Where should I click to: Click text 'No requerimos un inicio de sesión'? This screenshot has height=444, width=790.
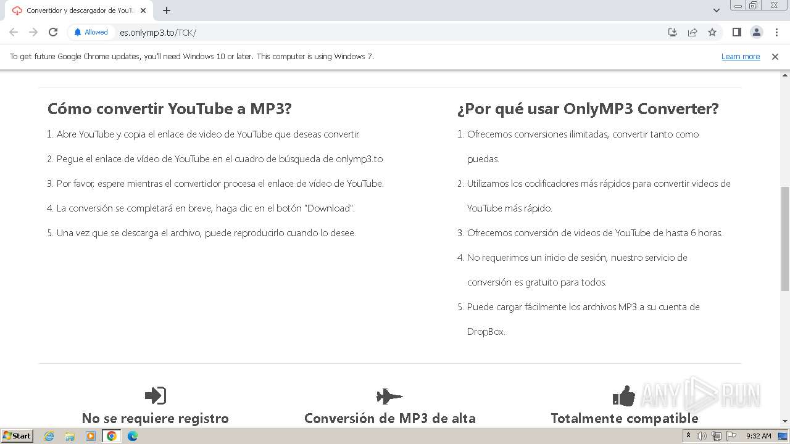[577, 269]
